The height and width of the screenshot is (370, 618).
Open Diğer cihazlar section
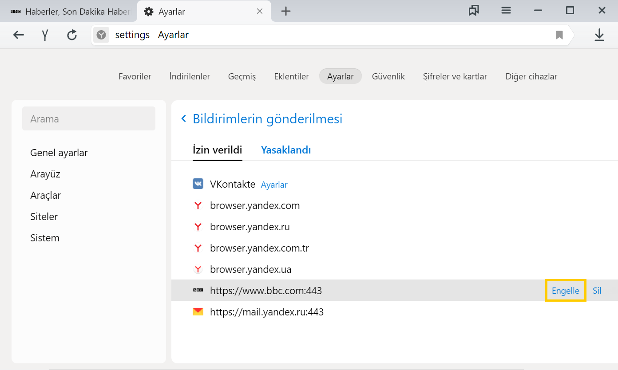click(531, 76)
